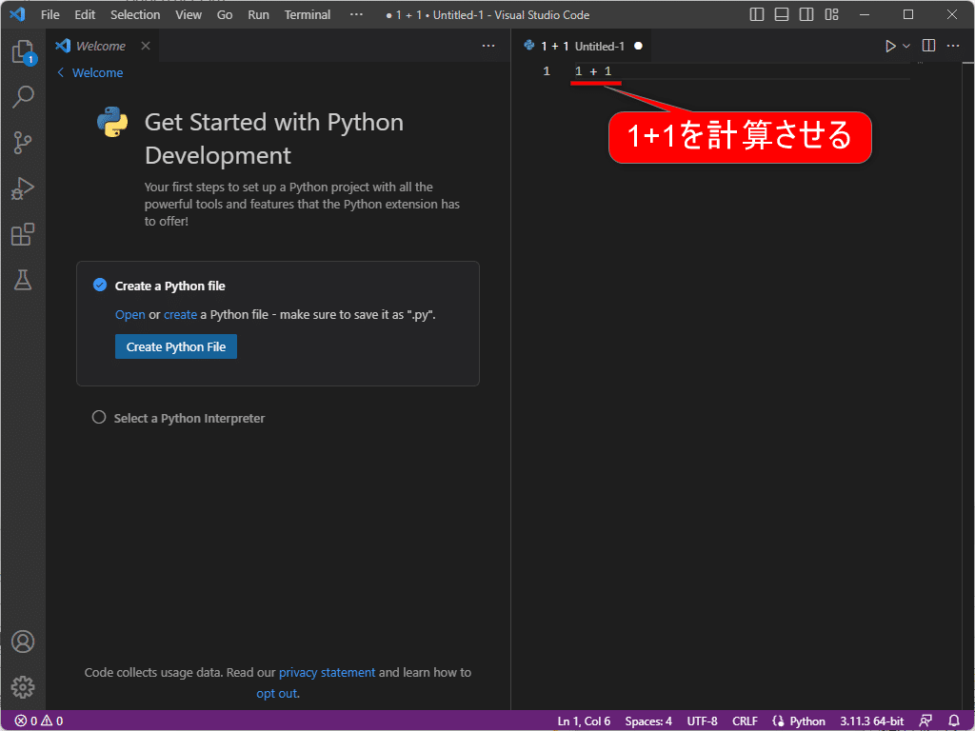Open the Selection menu

click(x=135, y=14)
